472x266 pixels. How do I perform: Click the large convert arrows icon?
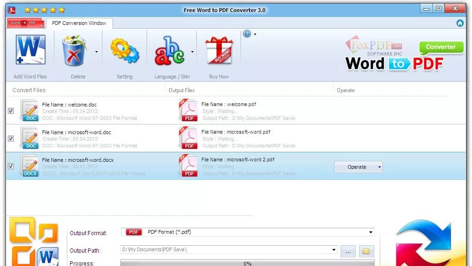click(425, 244)
